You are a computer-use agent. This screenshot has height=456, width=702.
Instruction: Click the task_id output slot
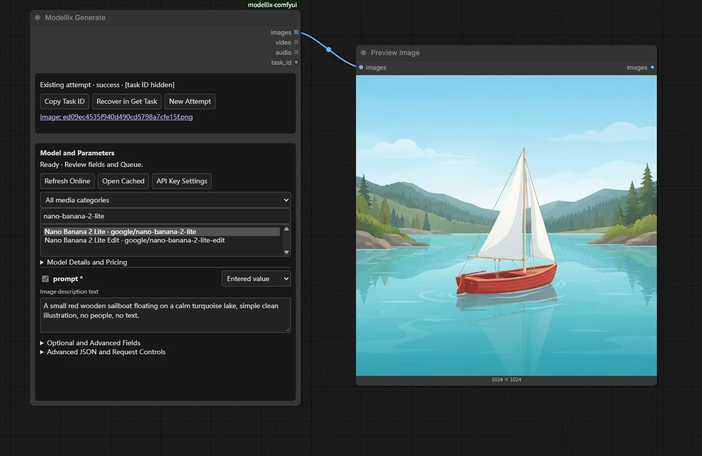point(296,63)
